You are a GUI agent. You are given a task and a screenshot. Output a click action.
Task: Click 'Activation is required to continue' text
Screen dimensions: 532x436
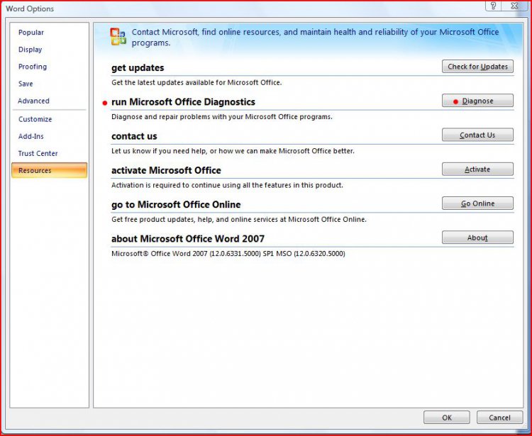[x=227, y=185]
